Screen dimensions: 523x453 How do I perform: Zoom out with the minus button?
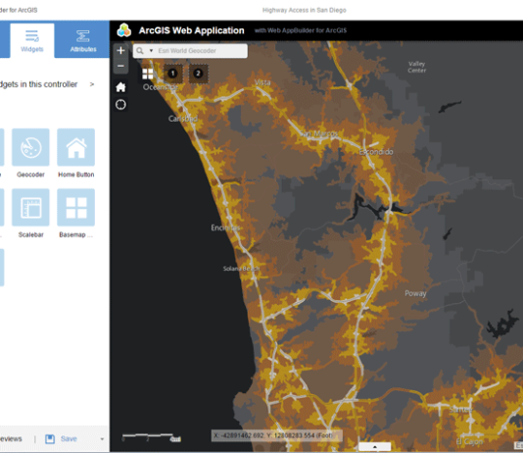click(120, 66)
